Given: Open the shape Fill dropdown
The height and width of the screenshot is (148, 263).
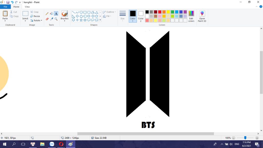Looking at the screenshot, I should tap(107, 16).
